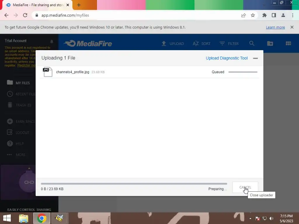Click the notification bell icon
Image resolution: width=299 pixels, height=224 pixels.
[x=52, y=41]
